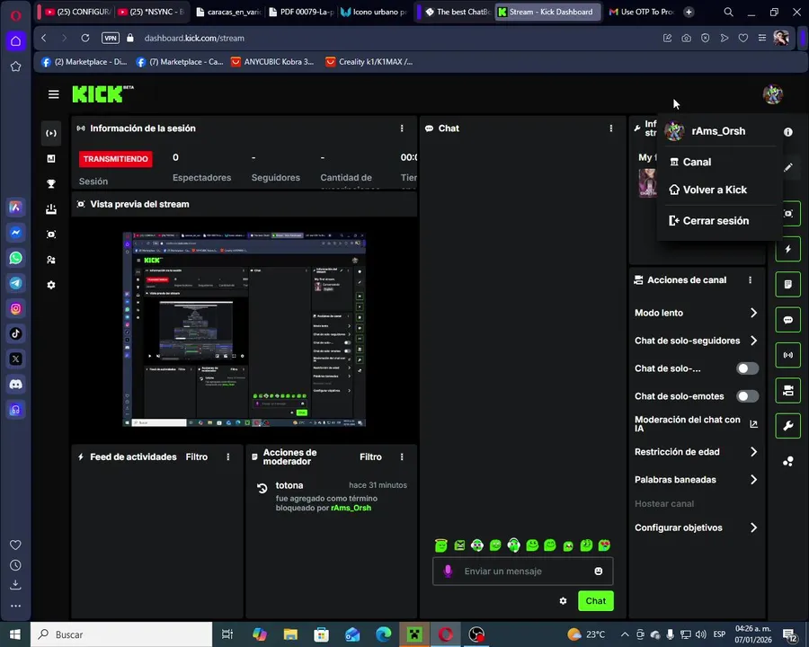This screenshot has width=809, height=647.
Task: Open File Explorer from taskbar
Action: click(x=290, y=634)
